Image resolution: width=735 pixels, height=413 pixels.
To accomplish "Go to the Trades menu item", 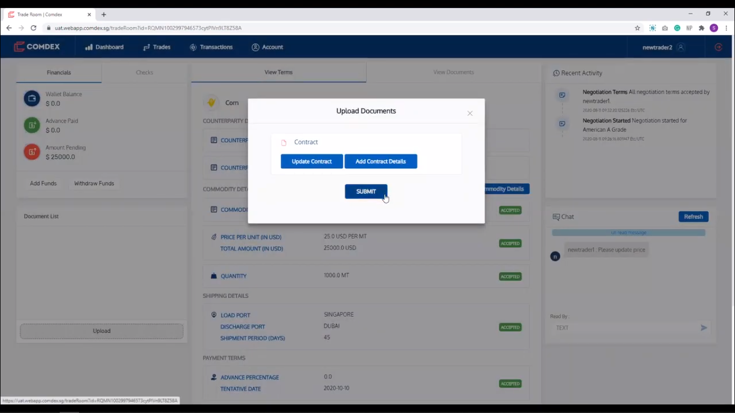I will (157, 47).
